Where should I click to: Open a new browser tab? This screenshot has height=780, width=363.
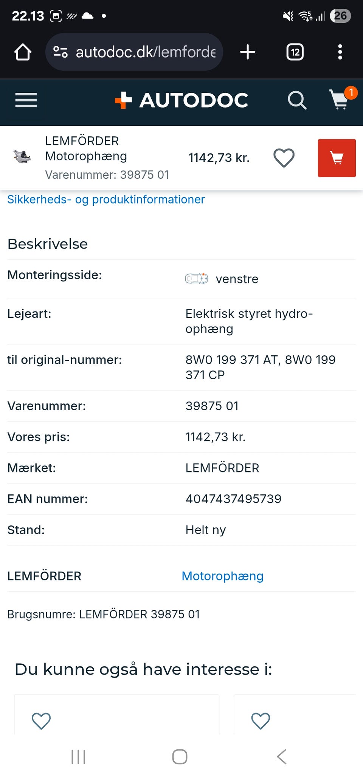point(248,52)
